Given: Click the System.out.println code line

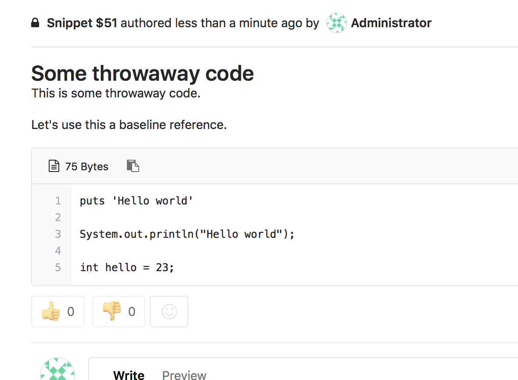Looking at the screenshot, I should tap(187, 234).
